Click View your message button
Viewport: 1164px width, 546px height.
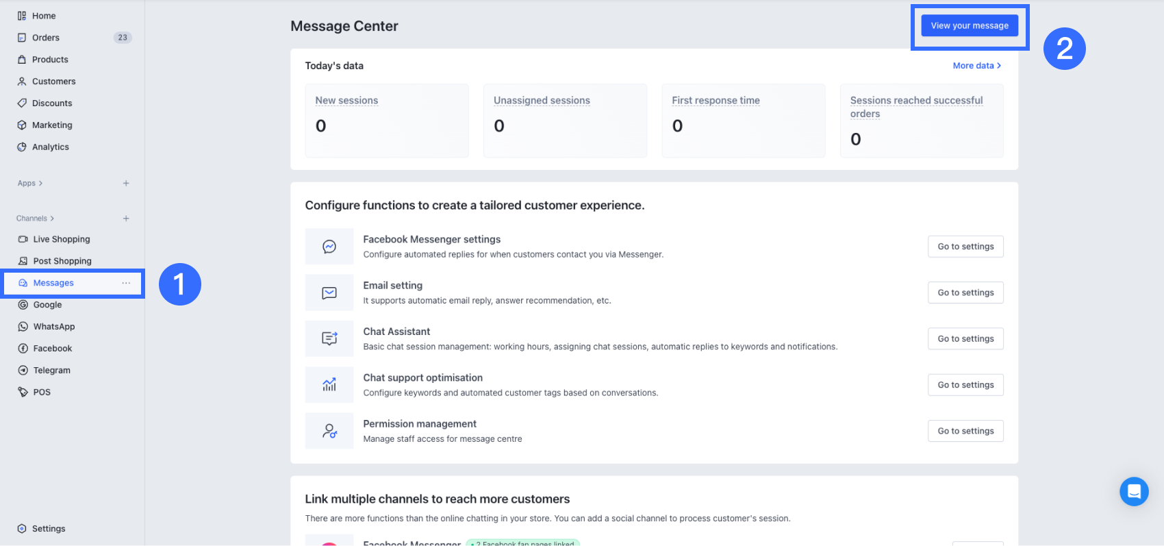point(970,26)
